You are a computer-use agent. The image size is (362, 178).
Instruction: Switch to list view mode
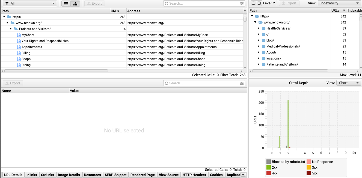tap(66, 4)
